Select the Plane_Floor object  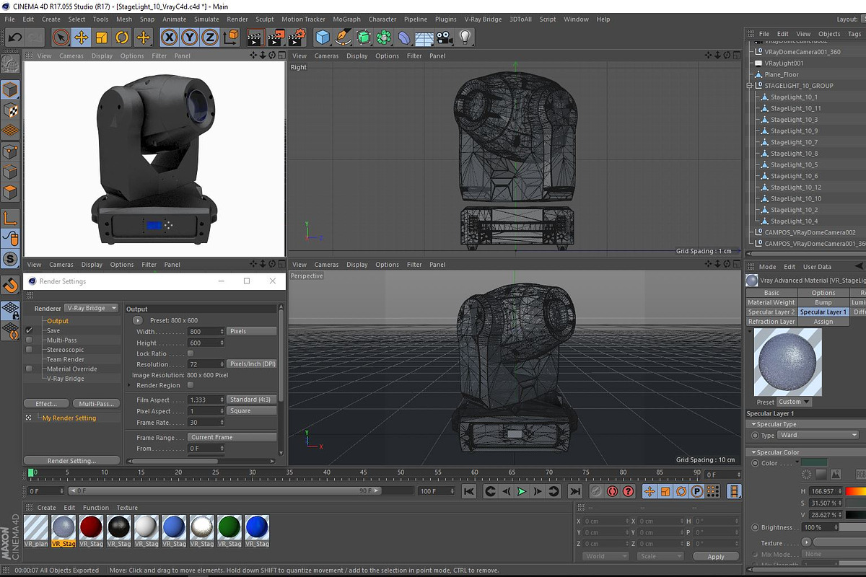(x=782, y=74)
